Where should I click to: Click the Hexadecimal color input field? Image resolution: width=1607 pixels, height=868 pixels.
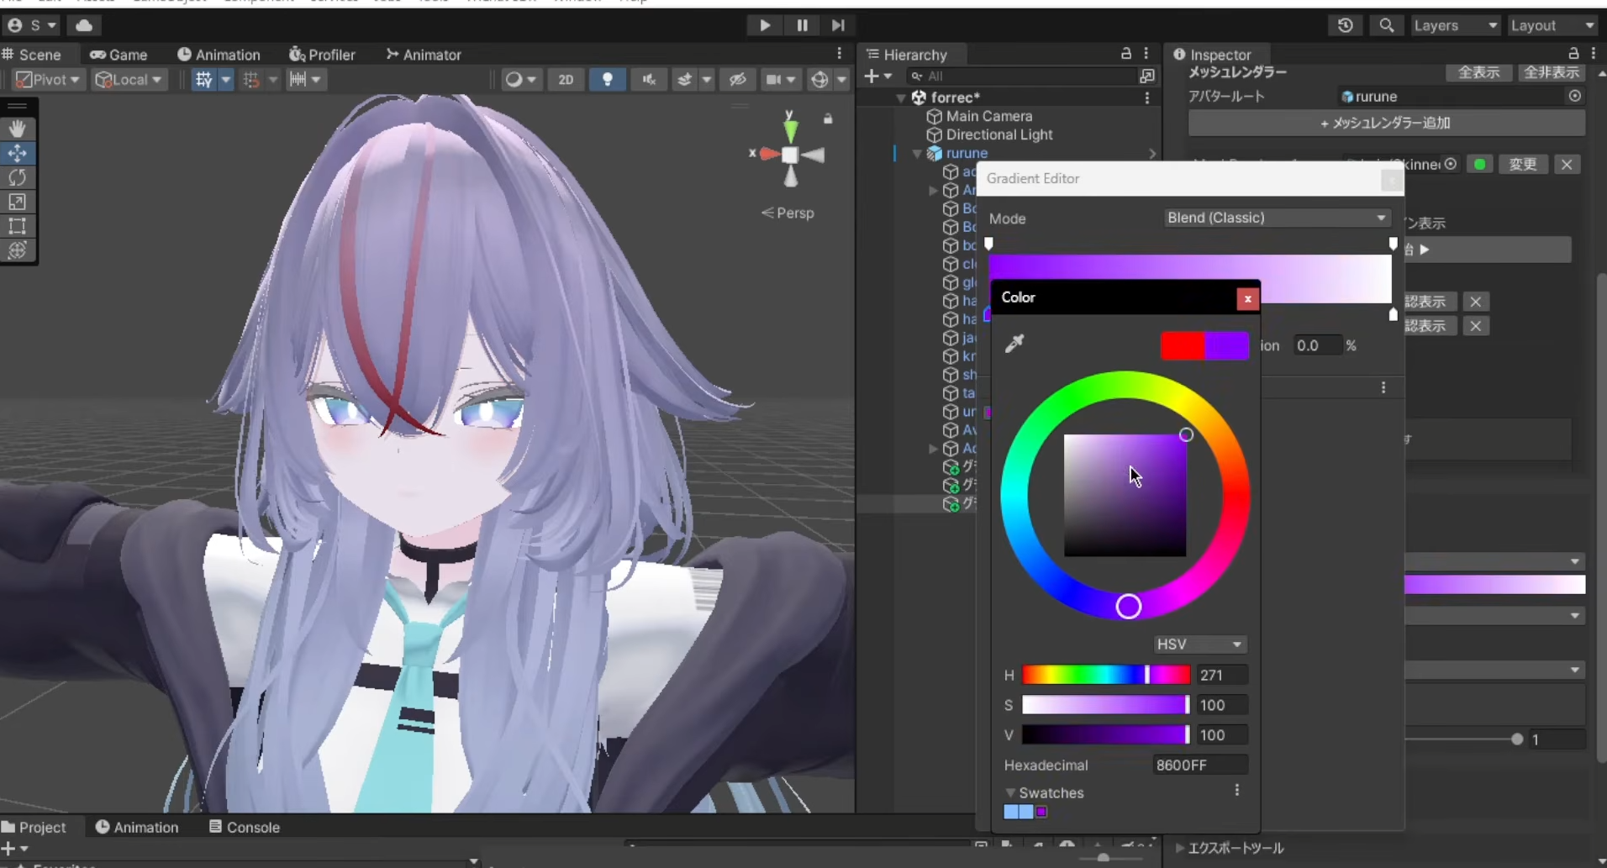(x=1199, y=765)
